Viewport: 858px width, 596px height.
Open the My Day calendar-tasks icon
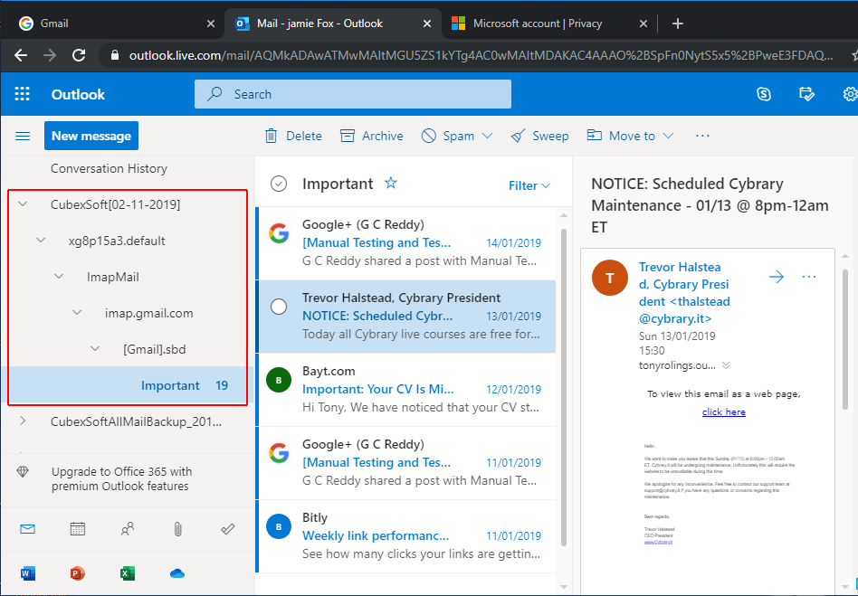pyautogui.click(x=806, y=94)
